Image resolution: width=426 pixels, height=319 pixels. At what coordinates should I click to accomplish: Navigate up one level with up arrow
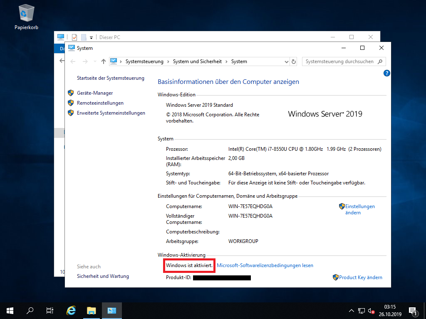coord(104,61)
